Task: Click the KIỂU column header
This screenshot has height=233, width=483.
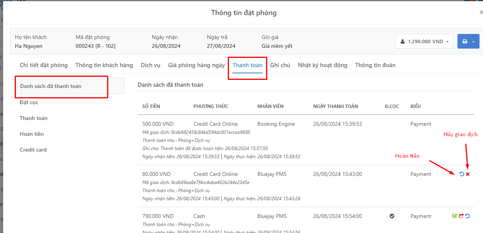Action: (x=416, y=106)
